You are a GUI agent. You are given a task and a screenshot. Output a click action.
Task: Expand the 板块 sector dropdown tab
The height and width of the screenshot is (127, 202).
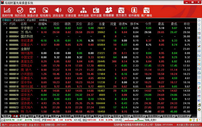click(x=97, y=116)
